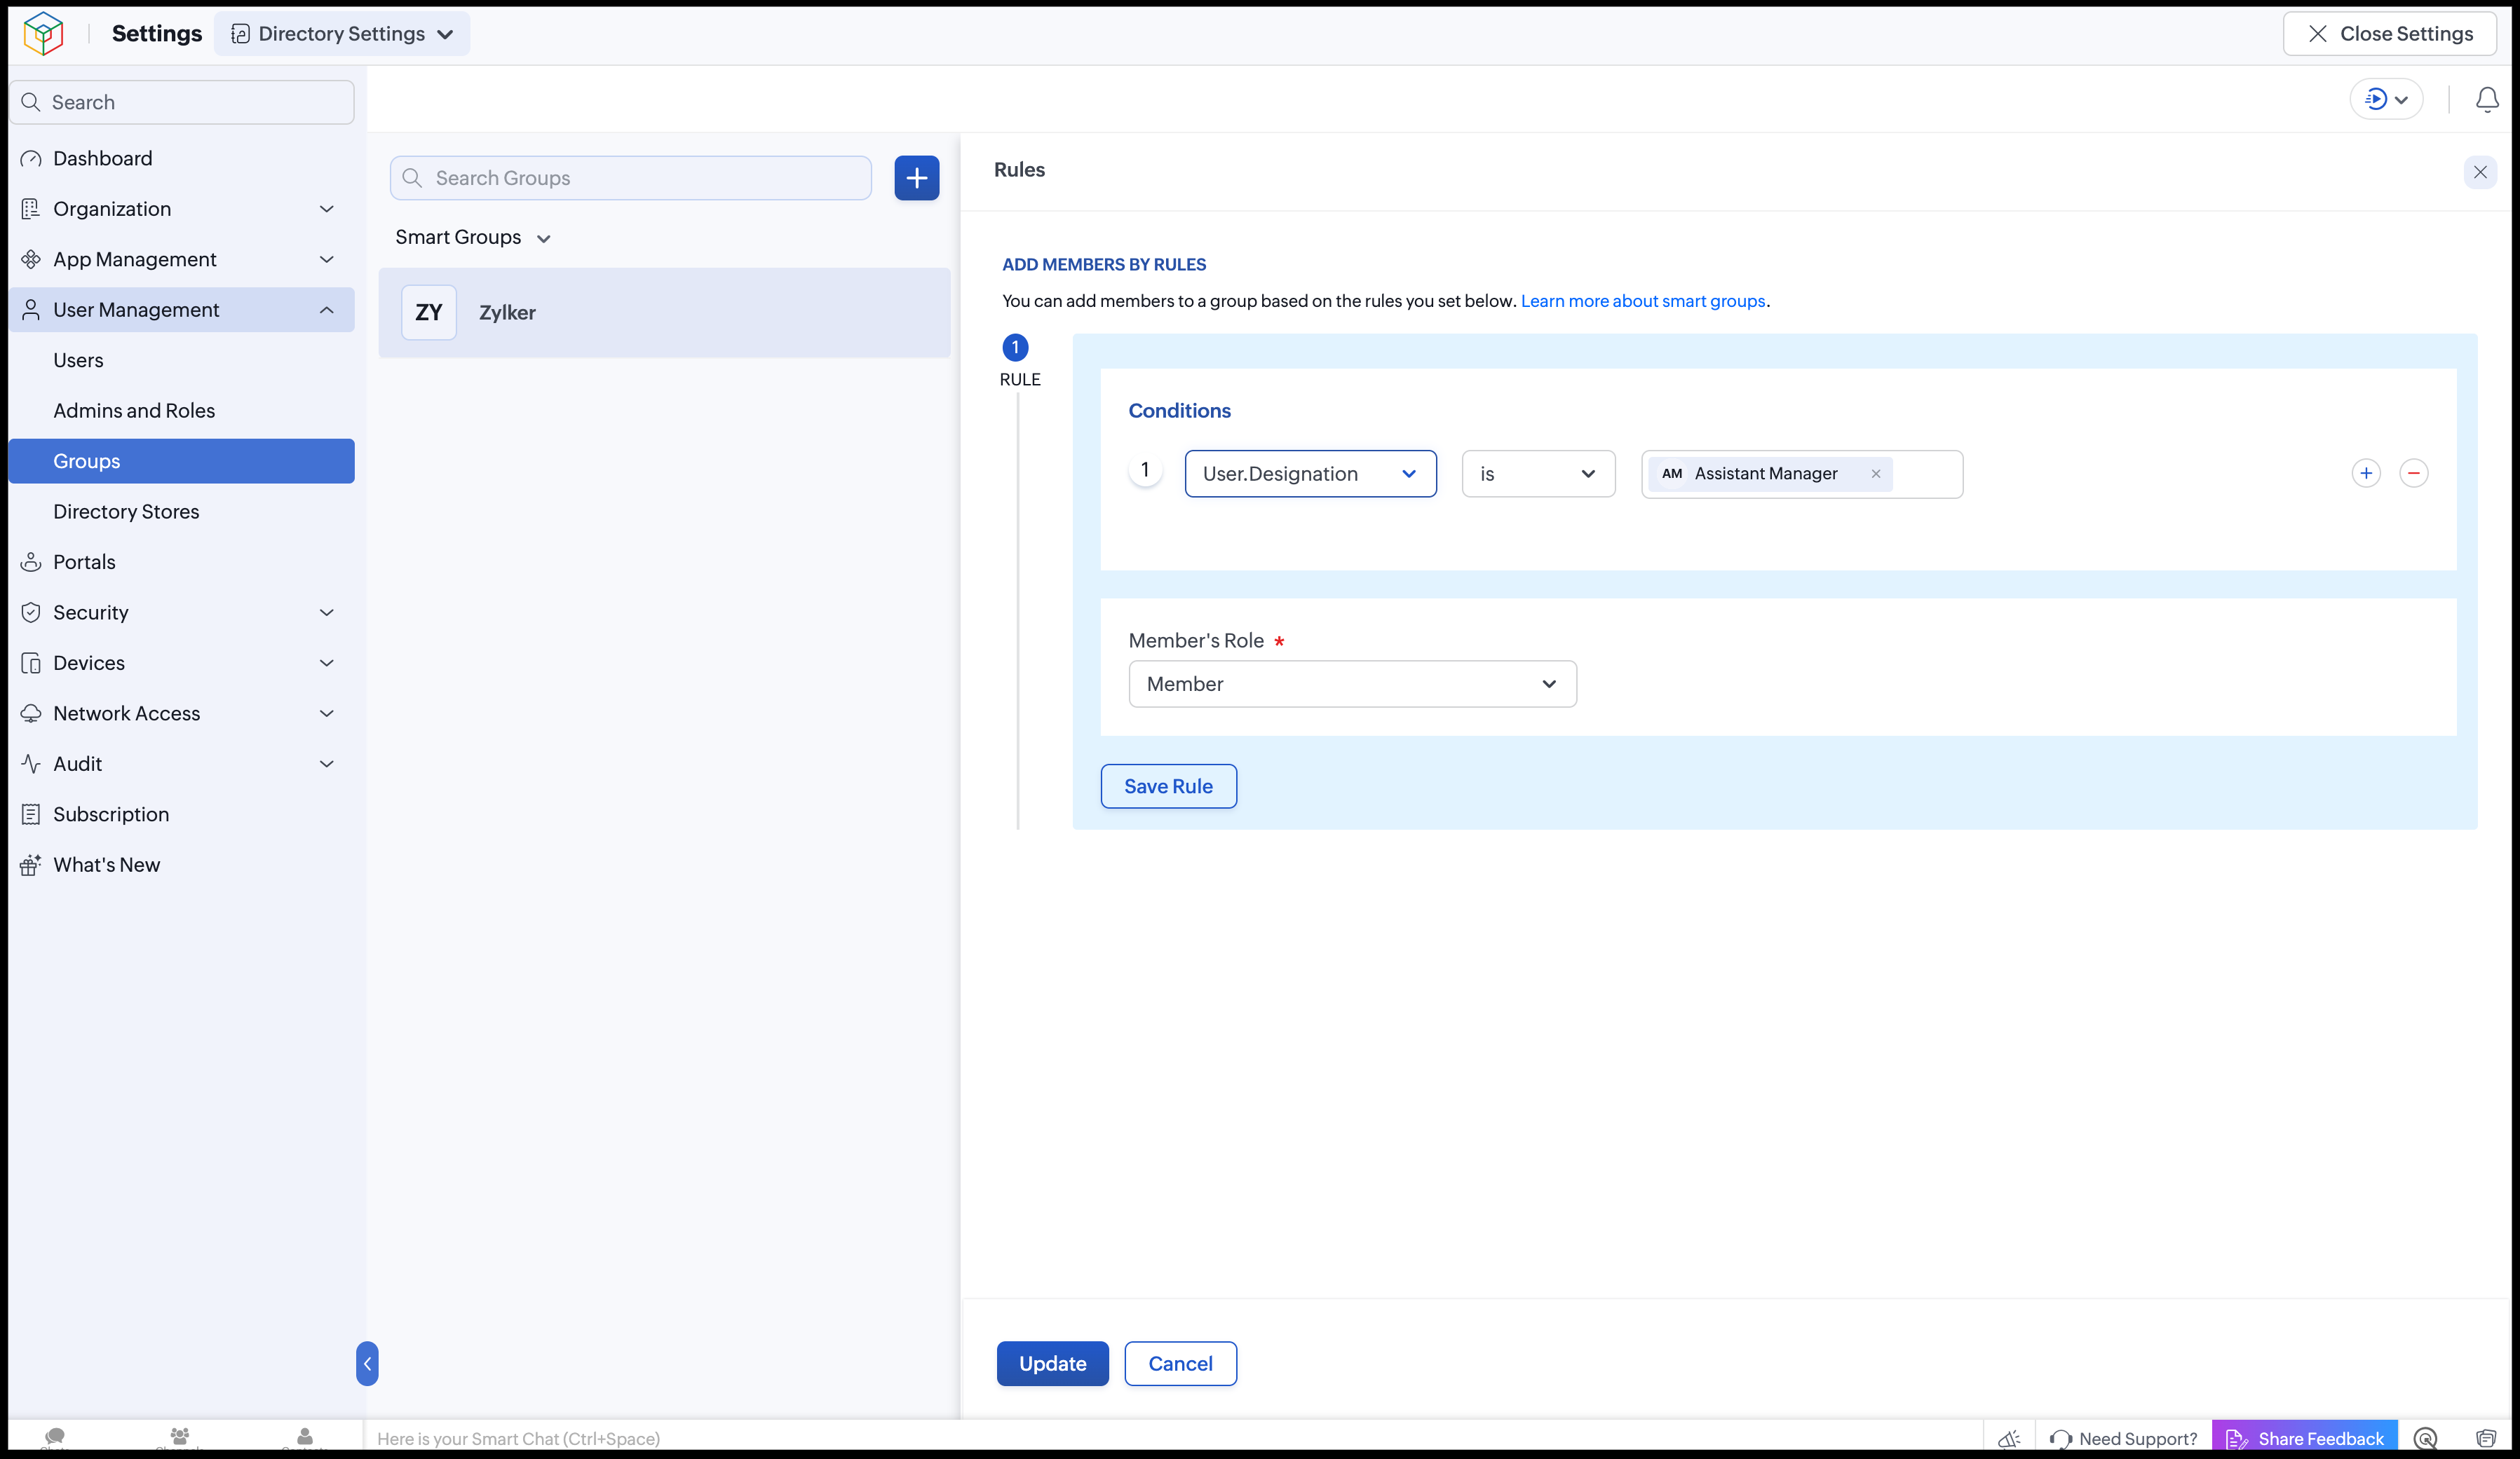The width and height of the screenshot is (2520, 1459).
Task: Click the Portals icon
Action: tap(31, 561)
